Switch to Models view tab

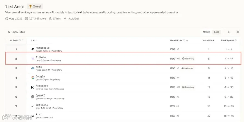[x=206, y=32]
